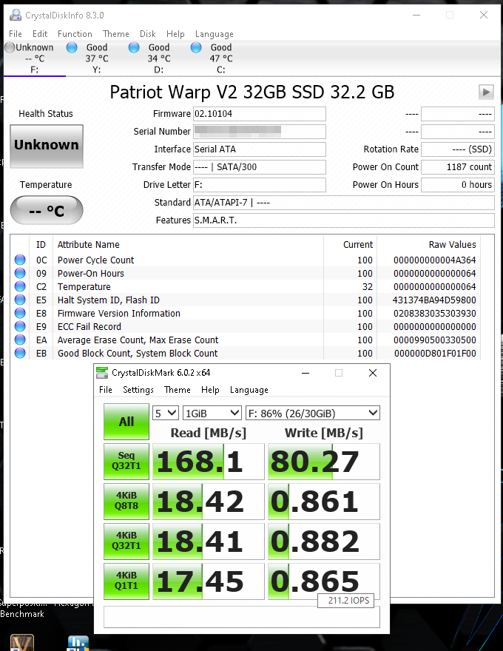Click the status orb on the Power Cycle Count row
Viewport: 503px width, 651px height.
tap(20, 260)
